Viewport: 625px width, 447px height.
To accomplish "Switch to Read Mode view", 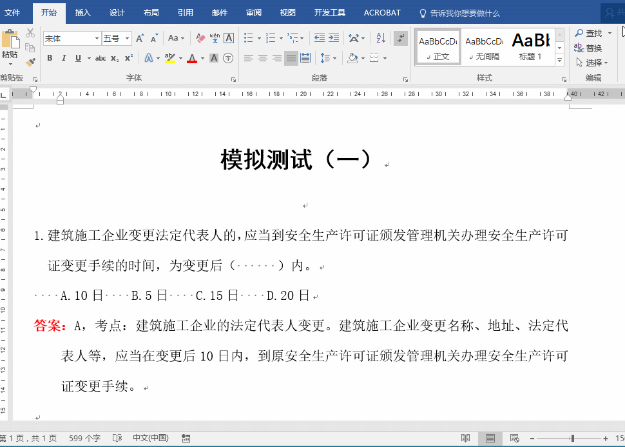I will tap(466, 438).
